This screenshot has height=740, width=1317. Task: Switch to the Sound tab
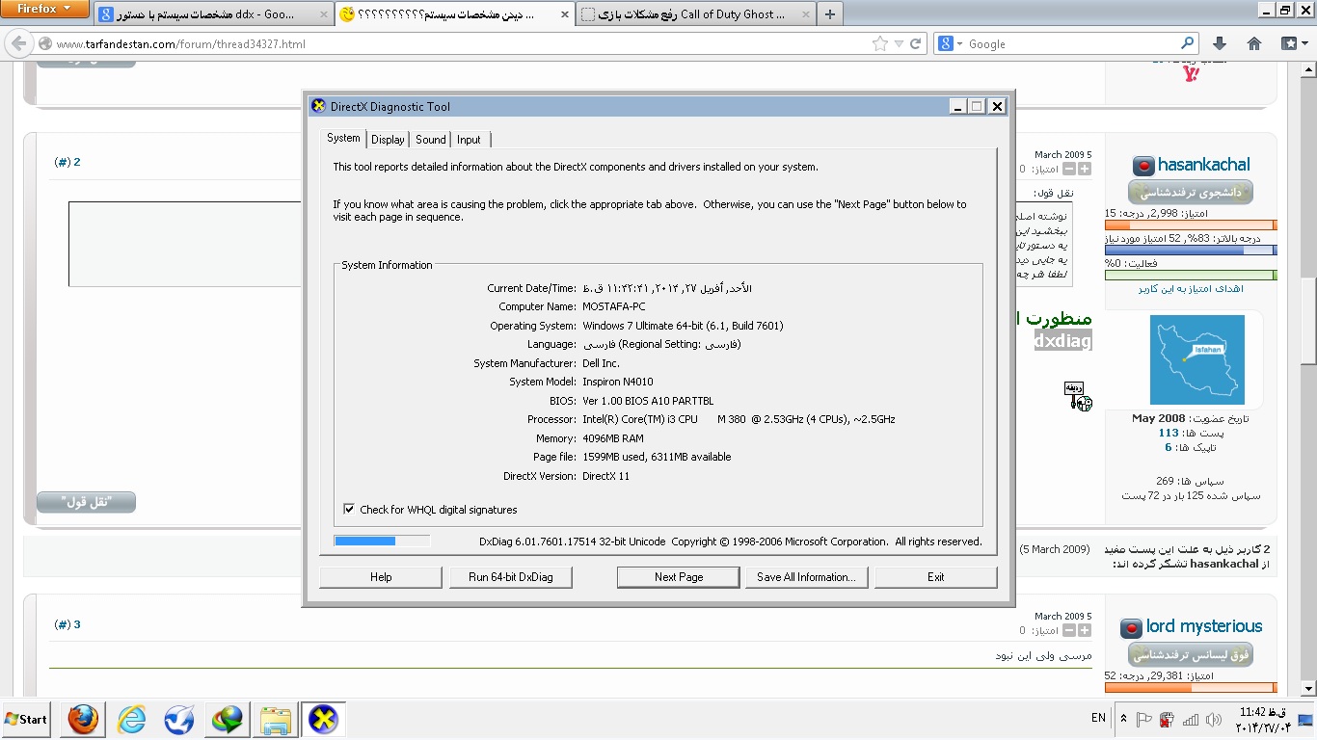431,140
